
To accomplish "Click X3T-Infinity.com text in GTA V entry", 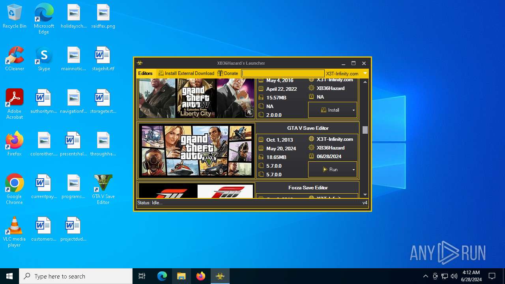I will click(335, 139).
